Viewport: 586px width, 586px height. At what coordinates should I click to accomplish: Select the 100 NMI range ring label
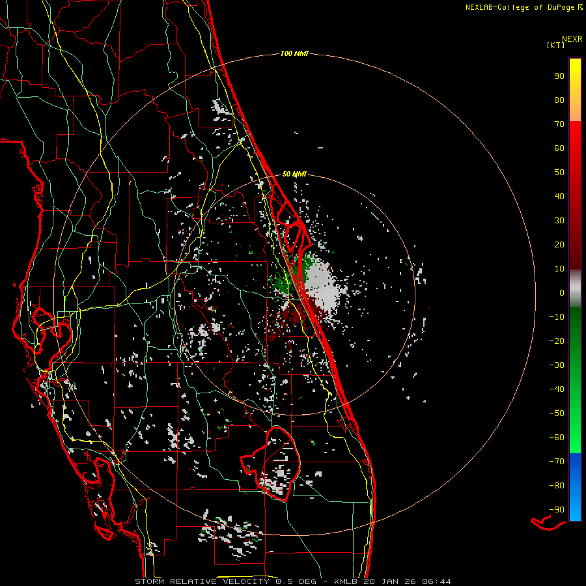(294, 53)
